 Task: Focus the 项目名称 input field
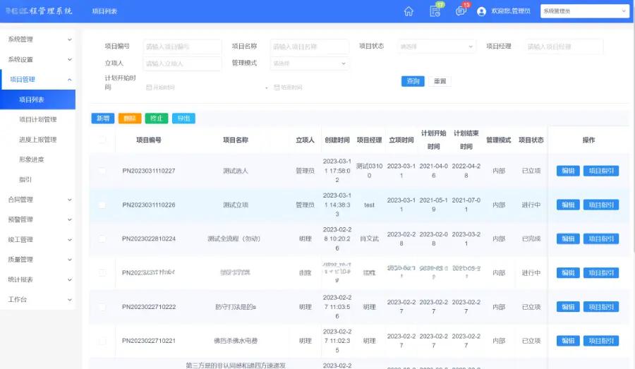(310, 47)
